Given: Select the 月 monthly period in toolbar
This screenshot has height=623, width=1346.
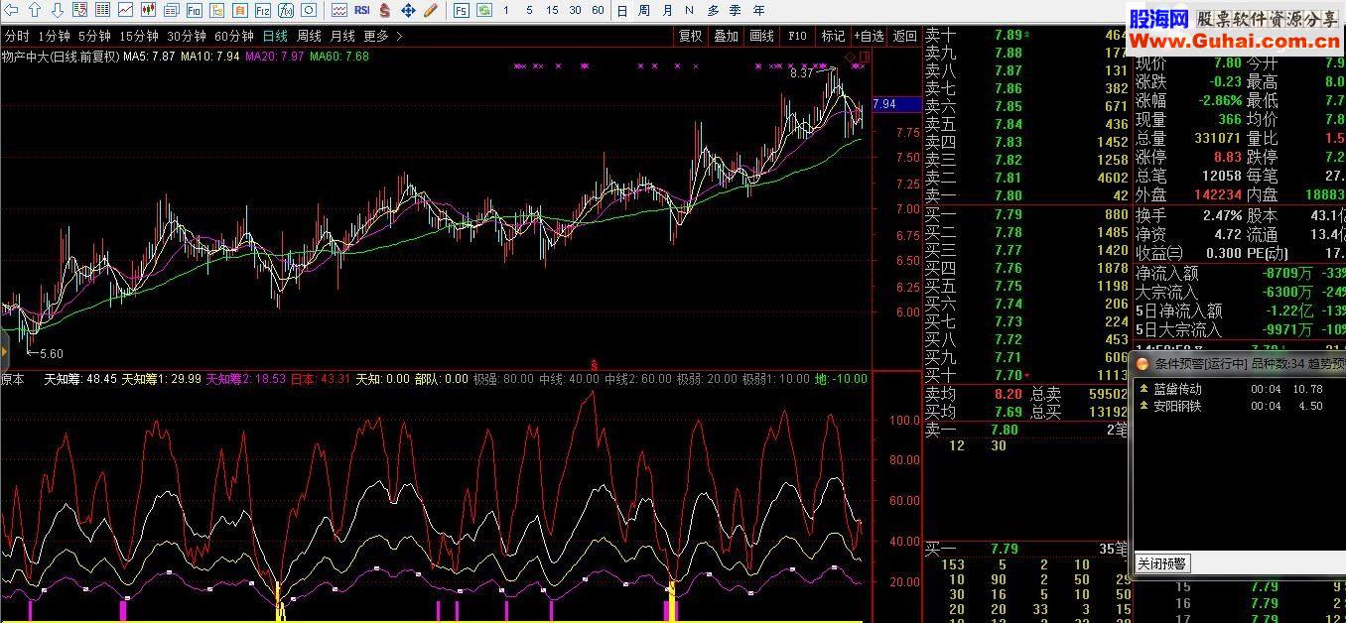Looking at the screenshot, I should coord(667,10).
